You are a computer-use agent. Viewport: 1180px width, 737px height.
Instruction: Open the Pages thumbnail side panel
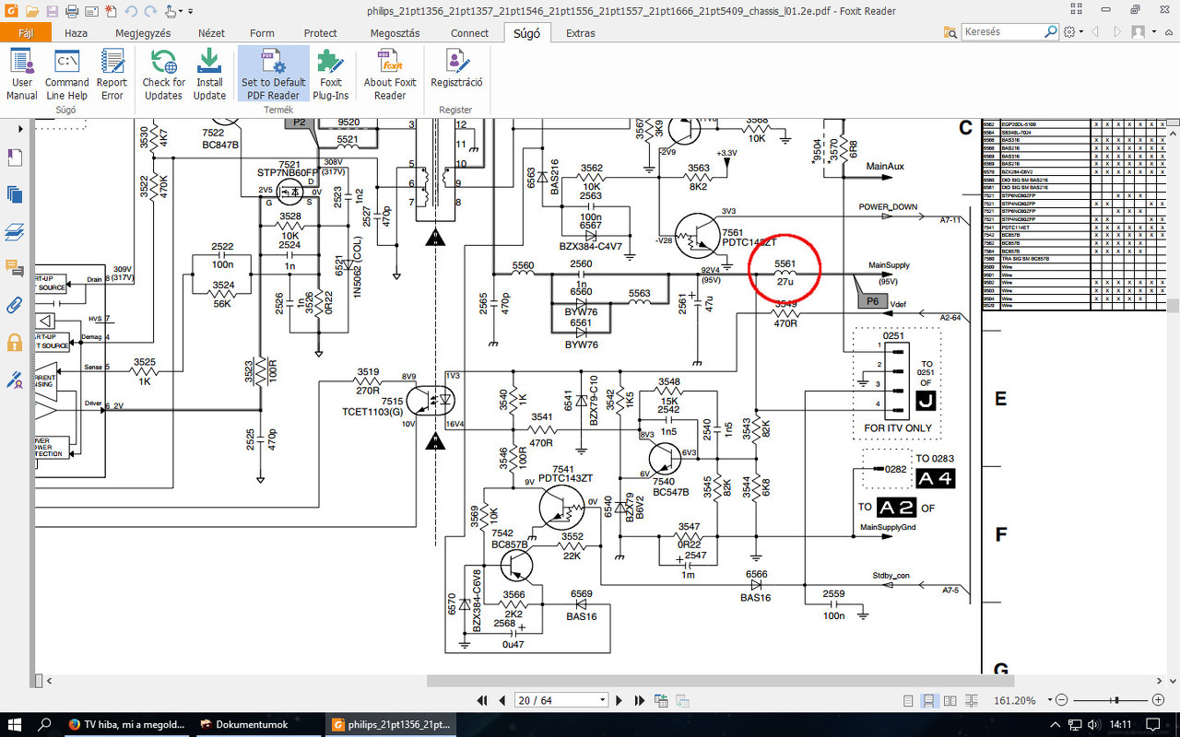pyautogui.click(x=14, y=194)
